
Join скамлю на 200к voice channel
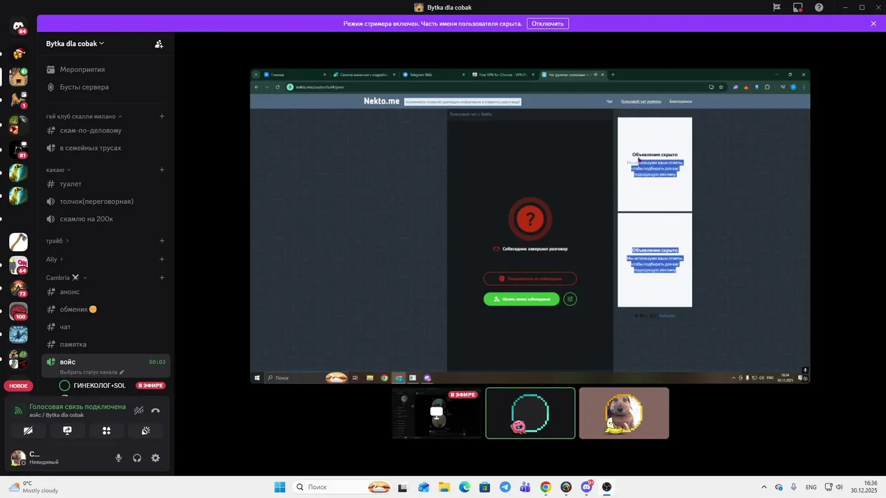point(106,219)
